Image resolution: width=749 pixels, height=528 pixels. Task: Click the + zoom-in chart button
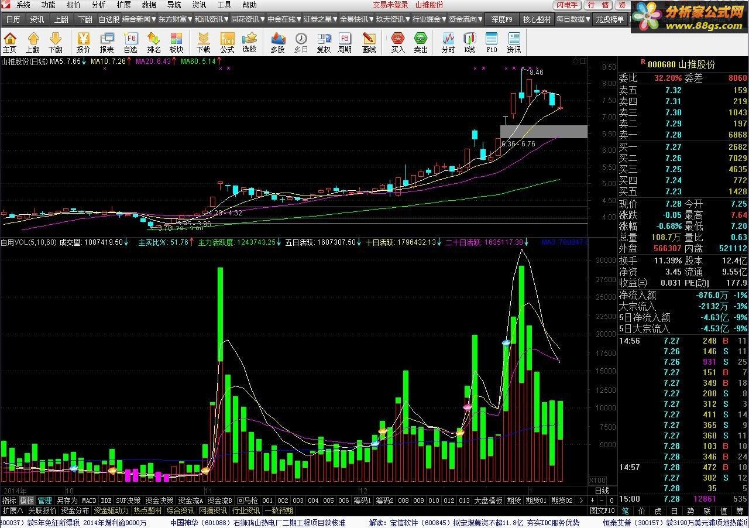(593, 500)
